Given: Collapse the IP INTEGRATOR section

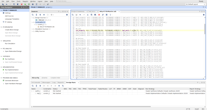Looking at the screenshot, I should click(x=1, y=27).
